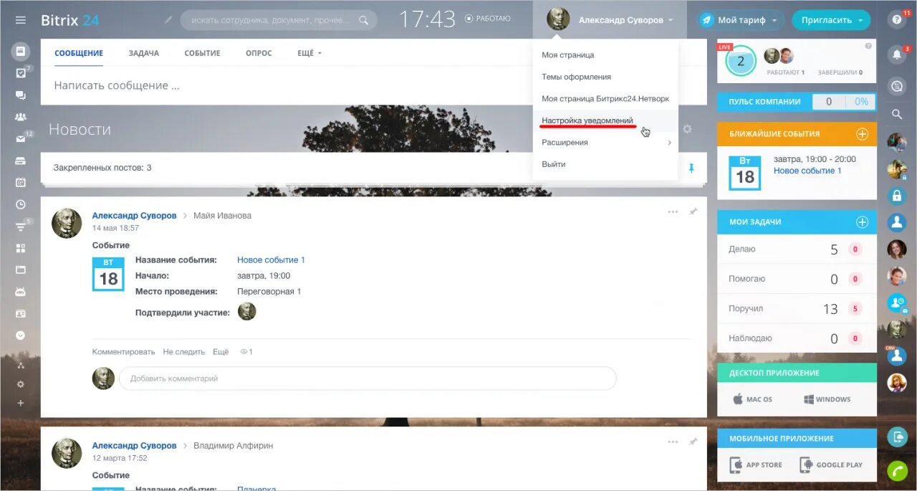Download the WINDOWS desktop app
Screen dimensions: 917x491
pyautogui.click(x=827, y=399)
